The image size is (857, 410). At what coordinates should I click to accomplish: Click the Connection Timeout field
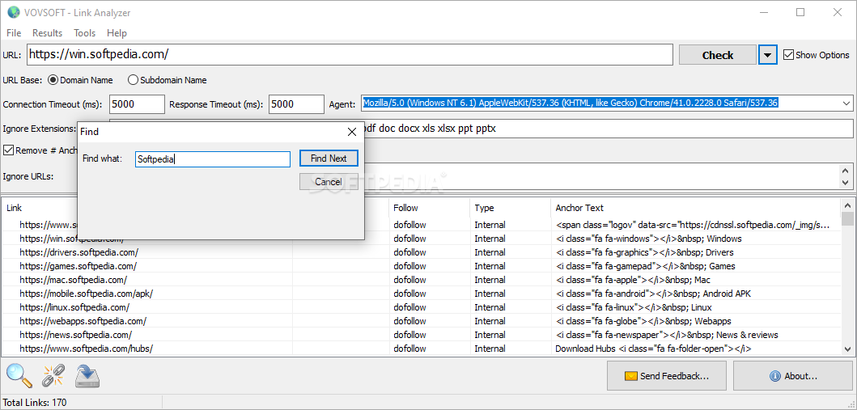[138, 104]
